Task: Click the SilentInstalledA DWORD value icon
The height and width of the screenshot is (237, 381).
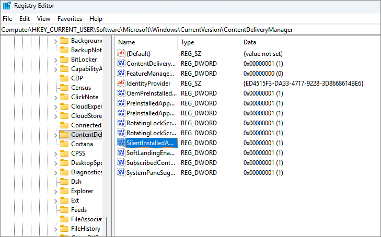Action: click(x=121, y=143)
